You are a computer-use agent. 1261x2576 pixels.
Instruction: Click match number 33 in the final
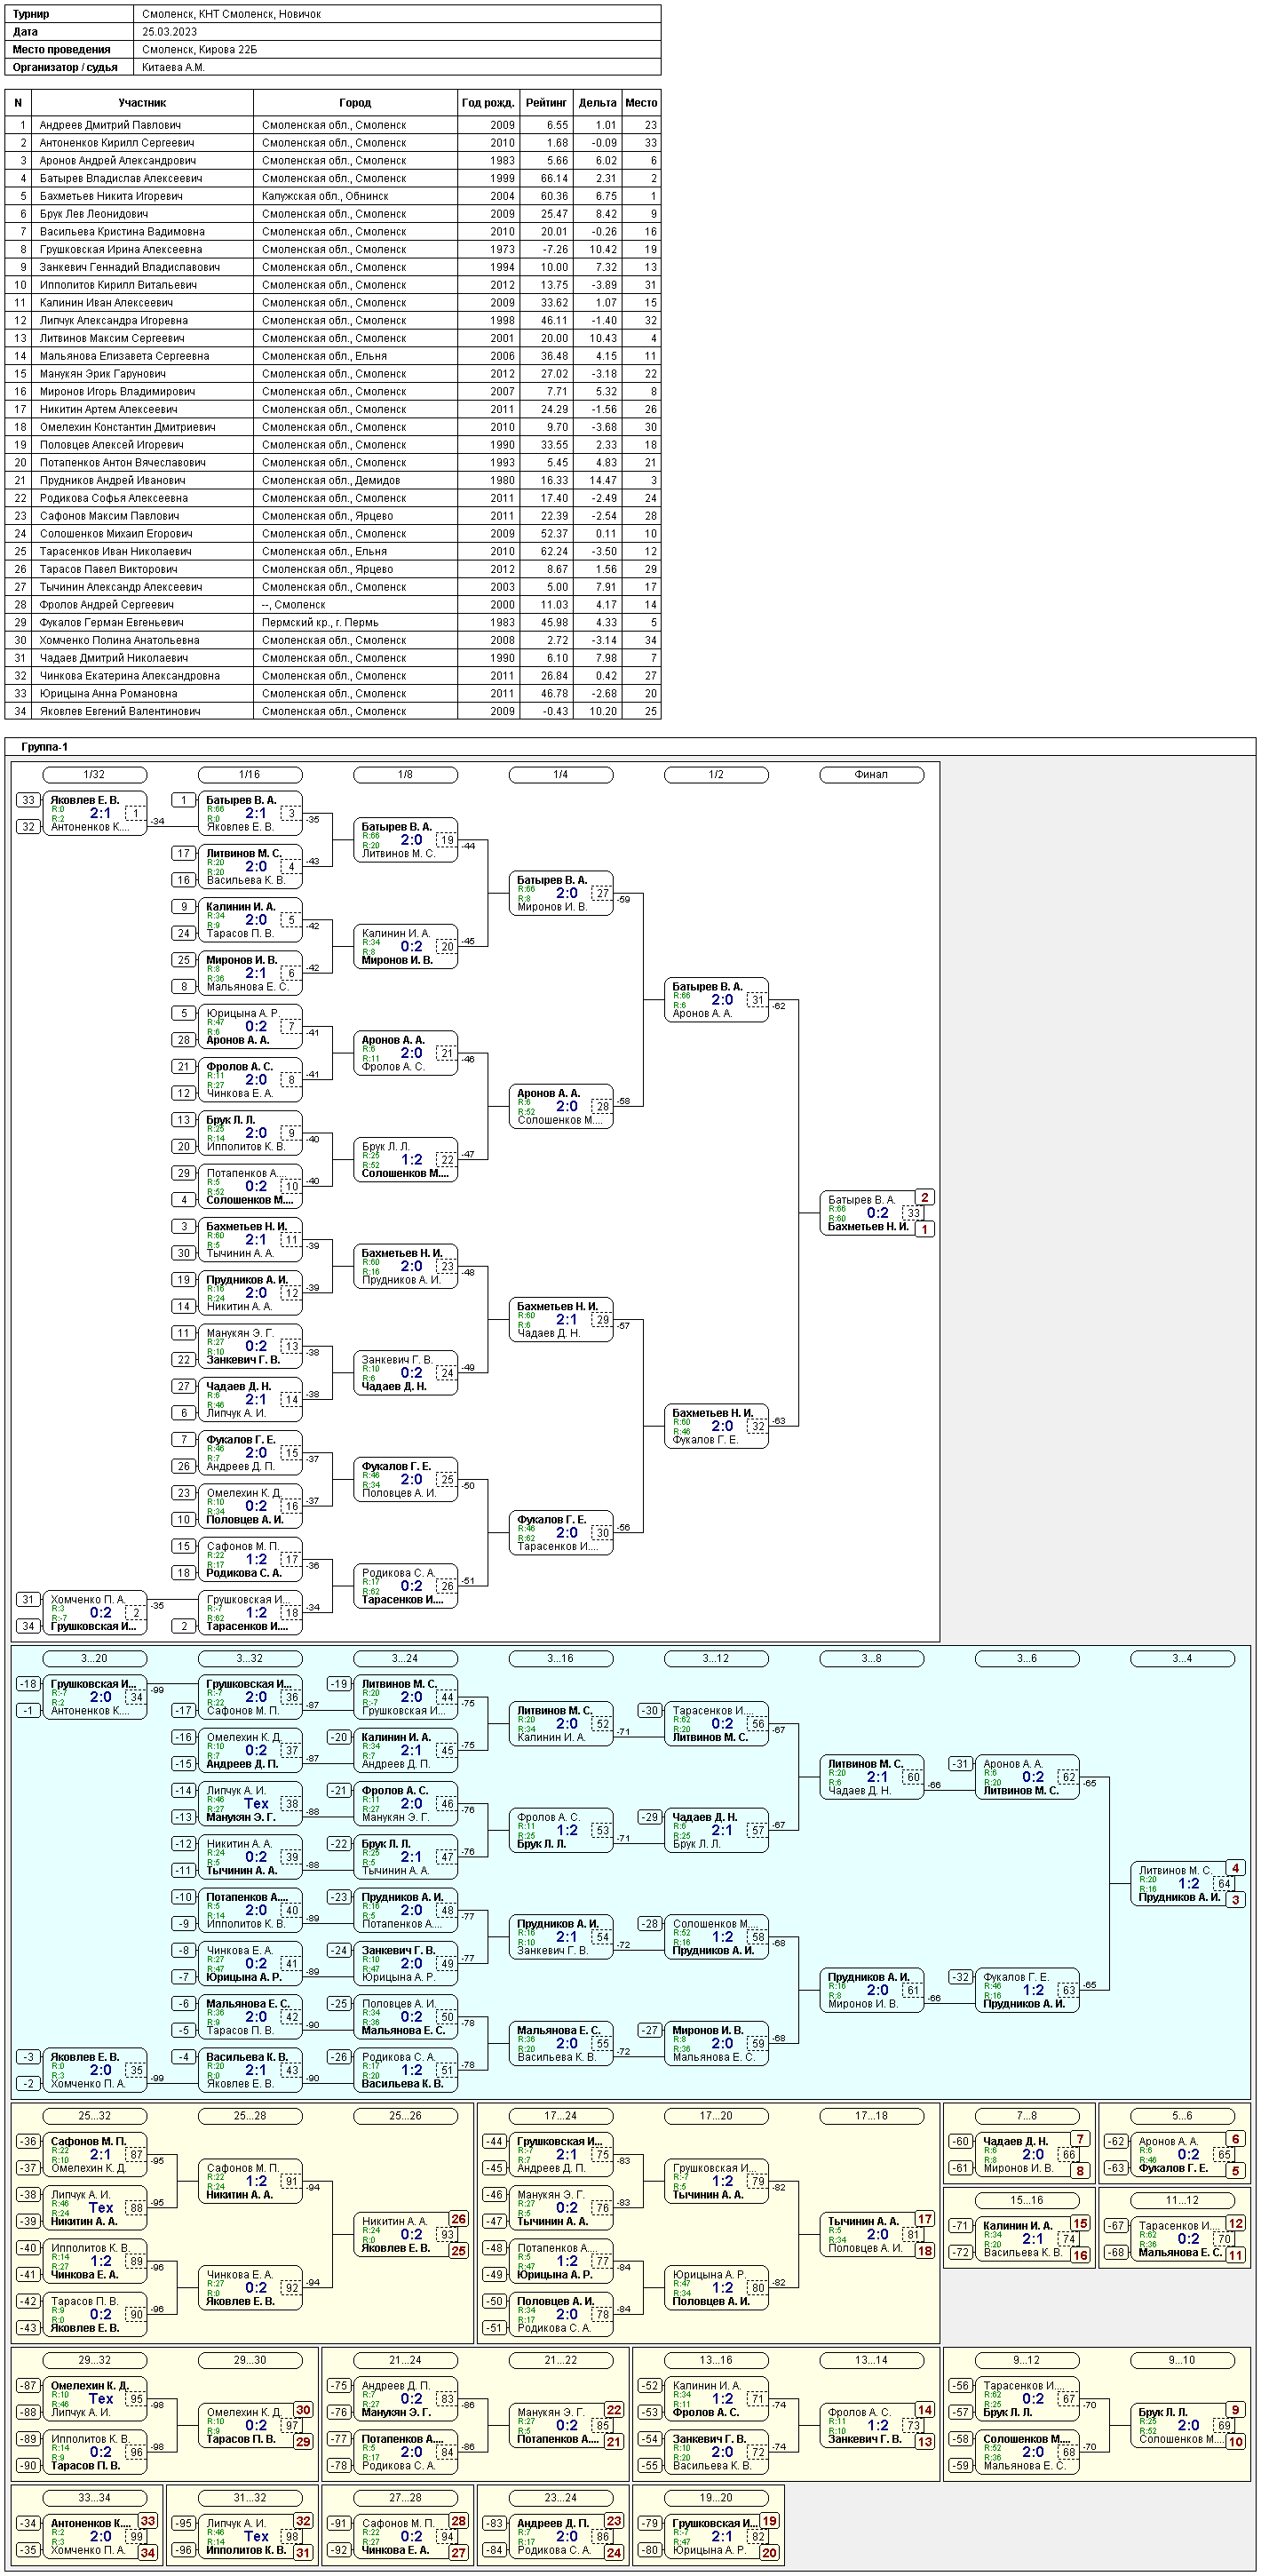click(x=913, y=1213)
